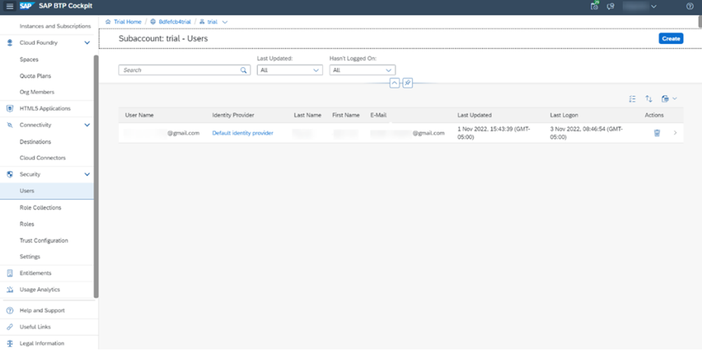This screenshot has width=702, height=350.
Task: Go to Trial Home breadcrumb
Action: point(128,22)
